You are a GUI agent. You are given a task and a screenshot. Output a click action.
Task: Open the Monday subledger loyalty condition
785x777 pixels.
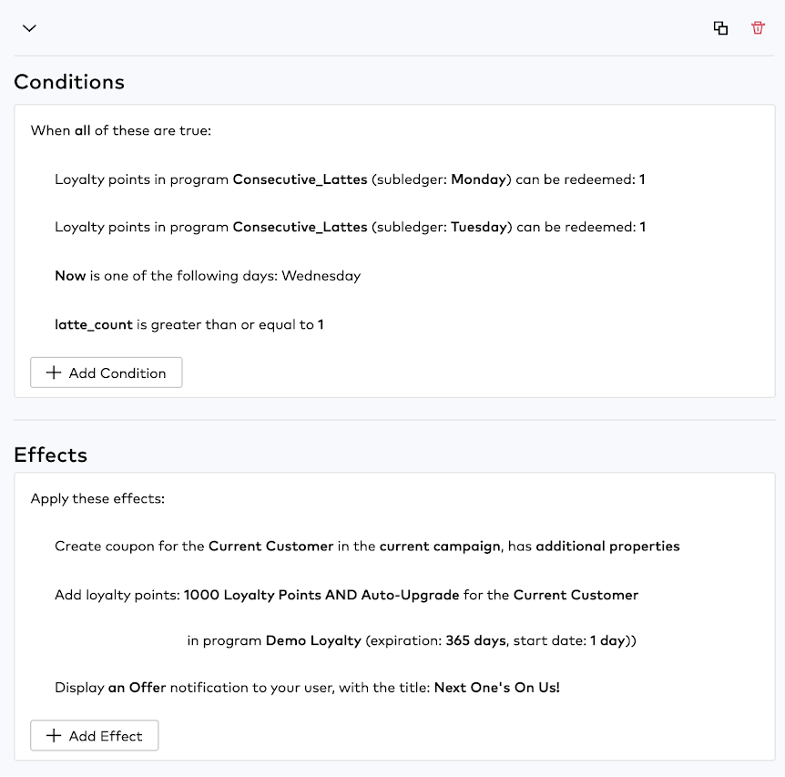[349, 179]
